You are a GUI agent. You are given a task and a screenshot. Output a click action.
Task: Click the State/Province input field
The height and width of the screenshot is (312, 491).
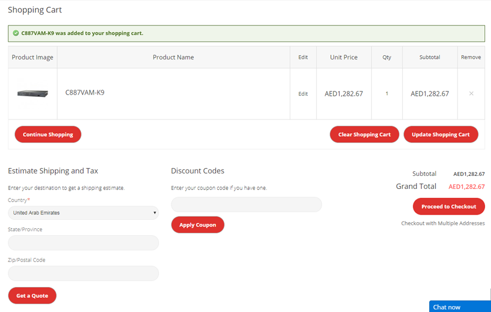(x=83, y=242)
